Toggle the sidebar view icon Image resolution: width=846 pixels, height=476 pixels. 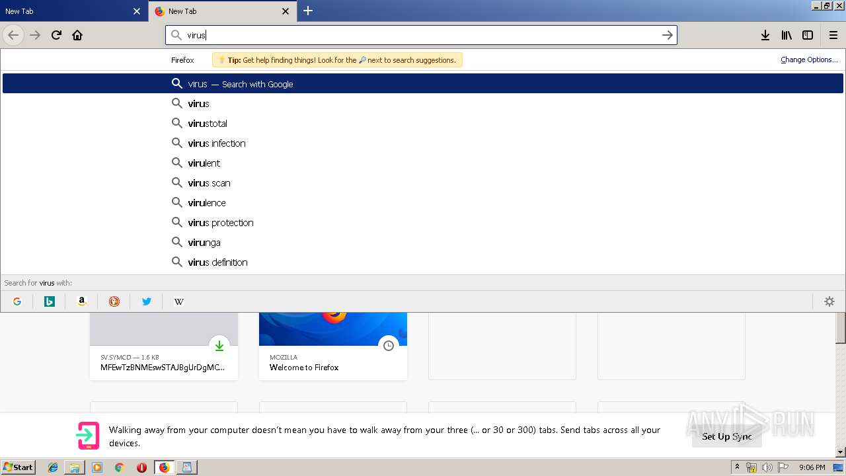click(x=808, y=35)
